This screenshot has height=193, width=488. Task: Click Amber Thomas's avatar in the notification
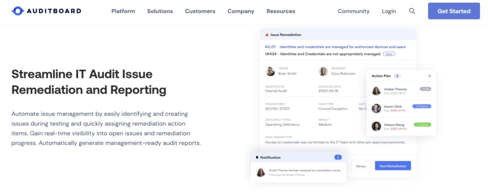click(x=261, y=172)
